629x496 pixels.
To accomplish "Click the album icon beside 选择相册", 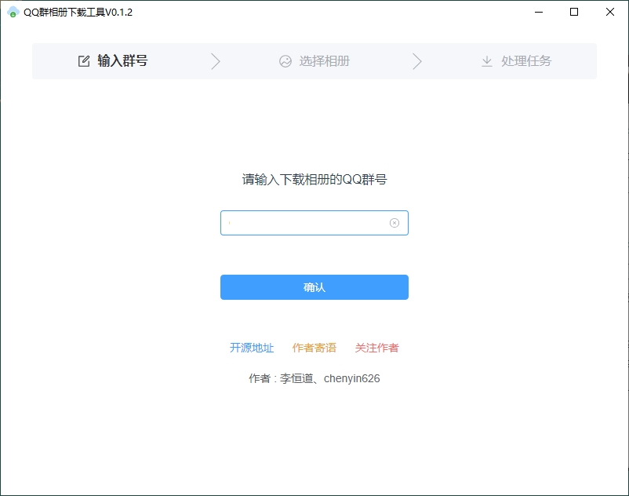I will (285, 61).
